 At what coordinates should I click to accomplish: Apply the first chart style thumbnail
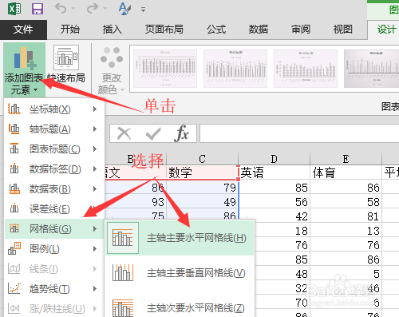point(165,69)
